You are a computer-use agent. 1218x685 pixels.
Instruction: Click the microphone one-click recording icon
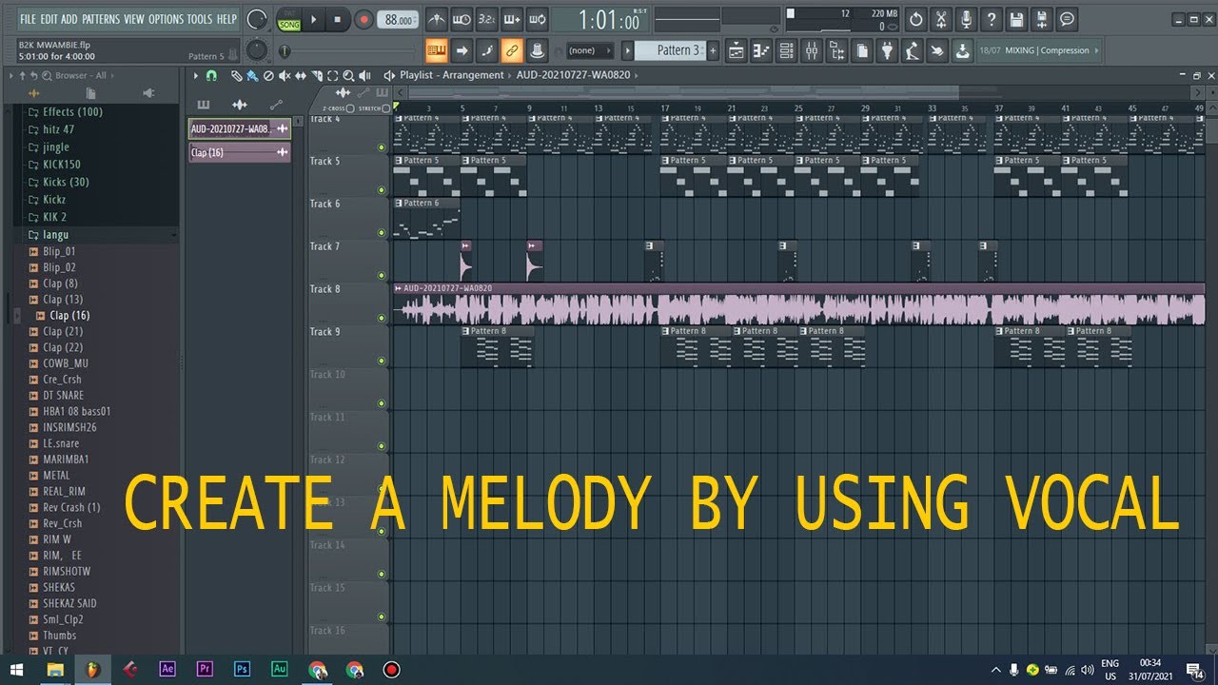click(x=967, y=19)
